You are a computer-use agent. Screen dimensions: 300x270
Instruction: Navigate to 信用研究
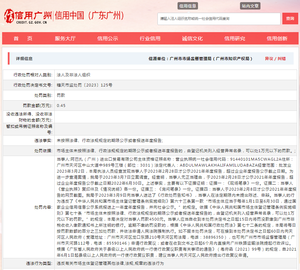pyautogui.click(x=235, y=38)
